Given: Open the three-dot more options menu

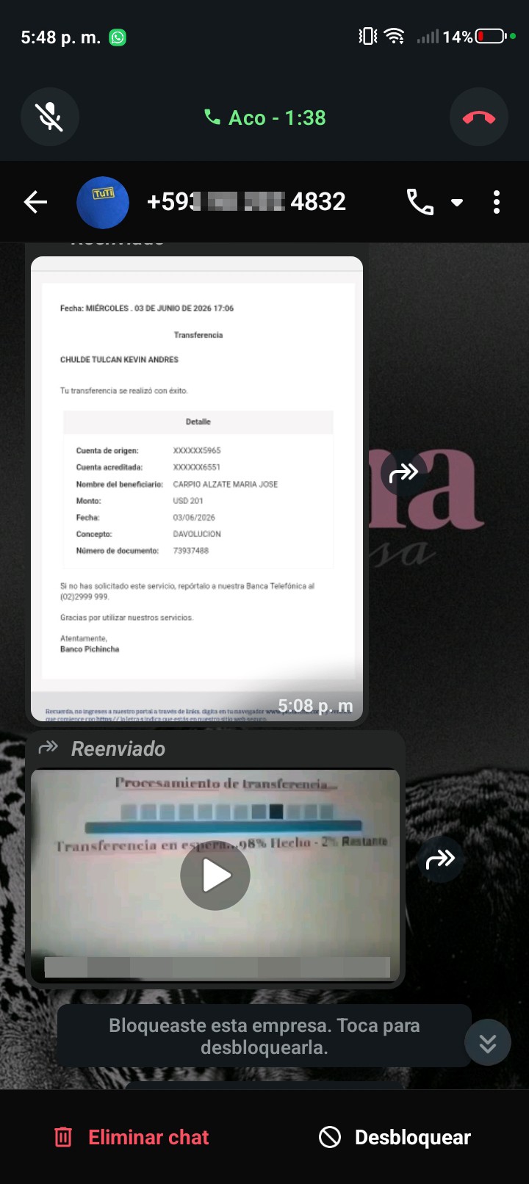Looking at the screenshot, I should [x=497, y=202].
